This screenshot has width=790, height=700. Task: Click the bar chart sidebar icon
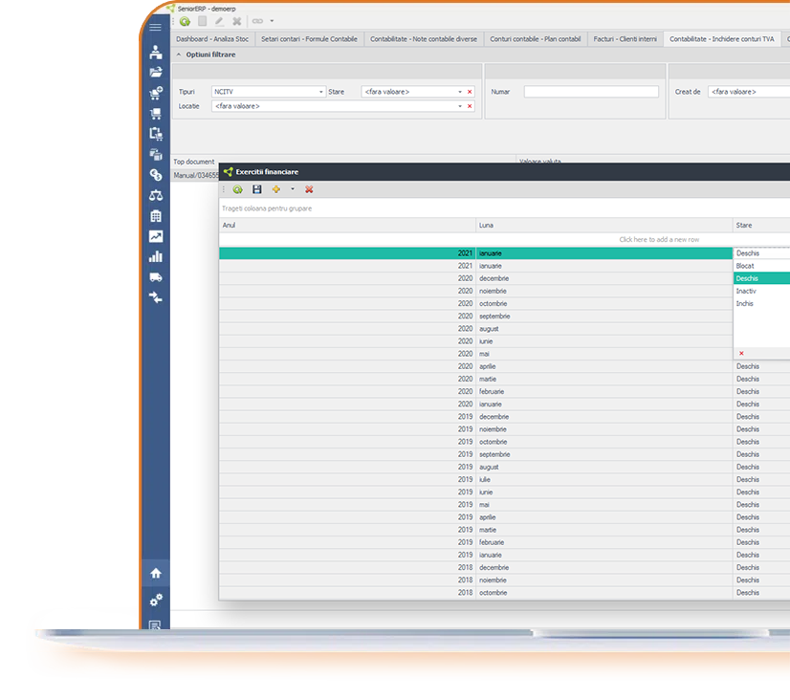(x=156, y=256)
